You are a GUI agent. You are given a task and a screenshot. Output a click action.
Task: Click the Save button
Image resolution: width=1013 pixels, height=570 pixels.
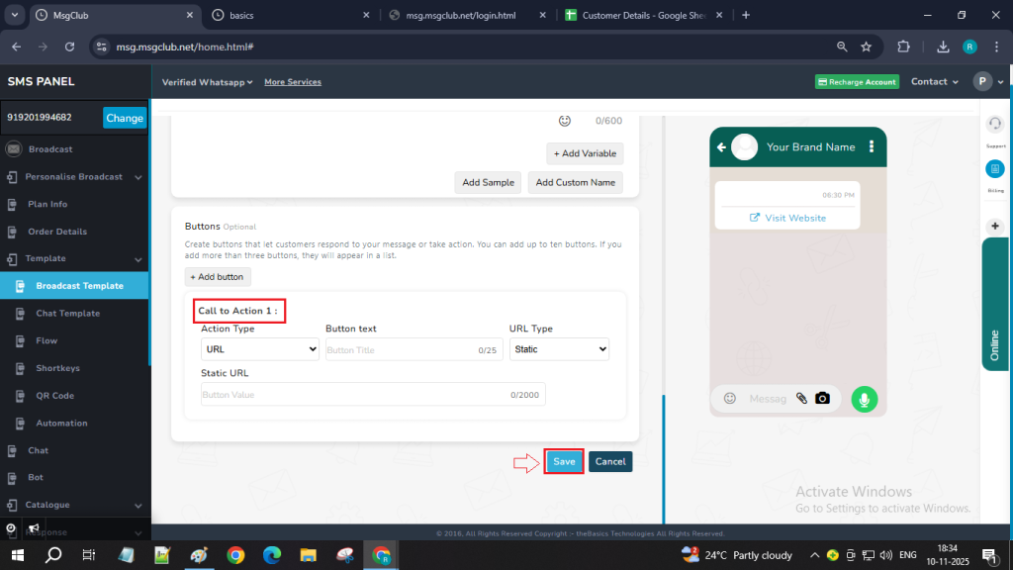pos(564,462)
